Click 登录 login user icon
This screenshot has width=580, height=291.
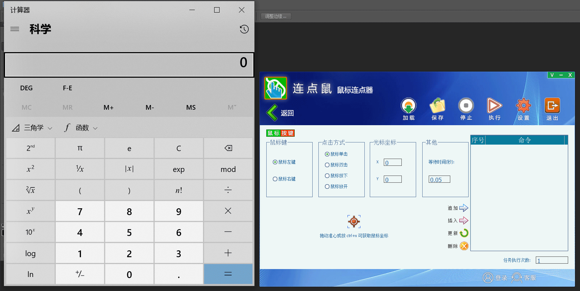[x=488, y=278]
